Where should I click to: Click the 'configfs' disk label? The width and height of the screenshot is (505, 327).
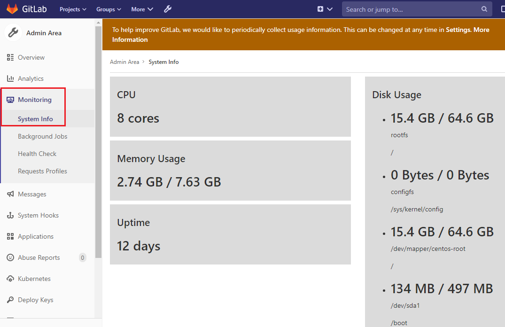402,192
